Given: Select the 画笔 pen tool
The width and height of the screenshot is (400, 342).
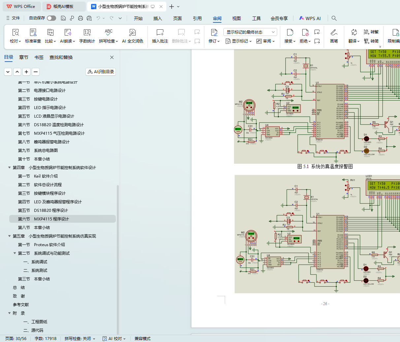Looking at the screenshot, I should 334,33.
